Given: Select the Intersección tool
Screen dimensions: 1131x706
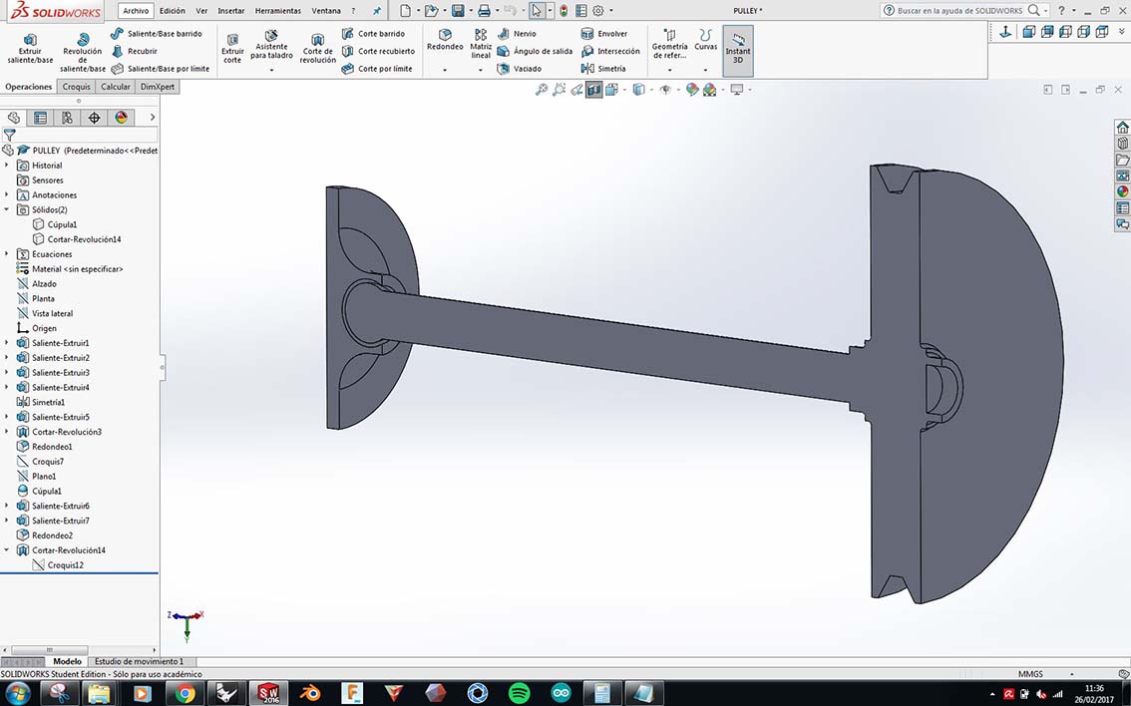Looking at the screenshot, I should [x=610, y=51].
